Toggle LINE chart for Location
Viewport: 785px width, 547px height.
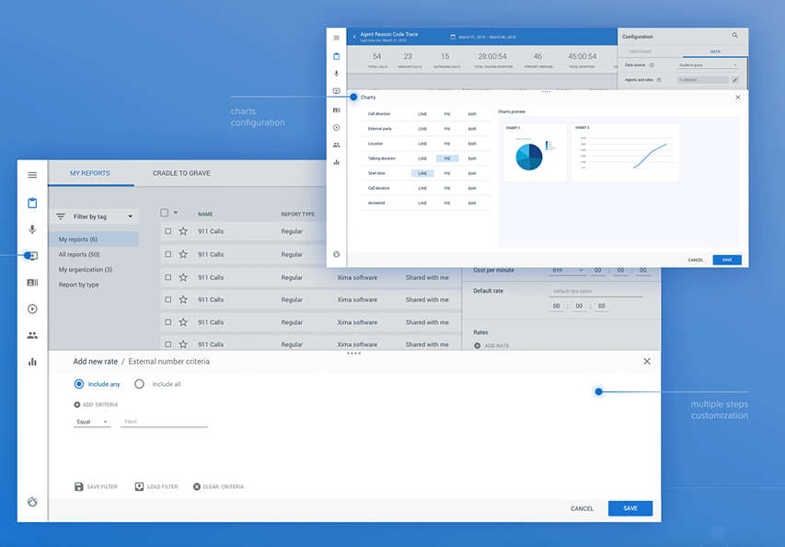pos(422,144)
